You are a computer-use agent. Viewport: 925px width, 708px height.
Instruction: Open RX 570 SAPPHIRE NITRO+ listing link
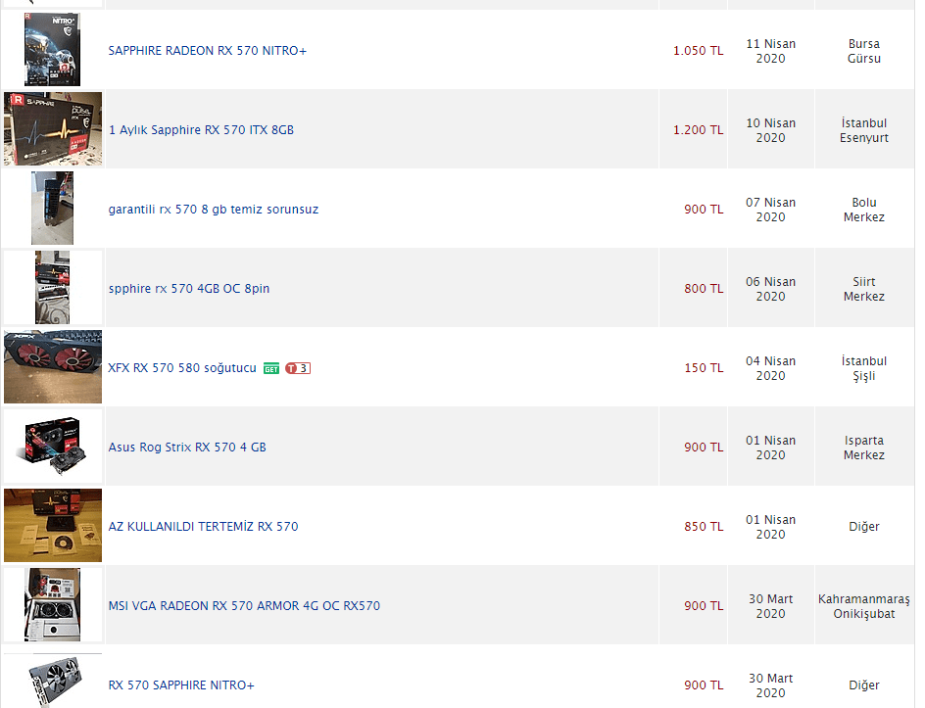coord(181,685)
